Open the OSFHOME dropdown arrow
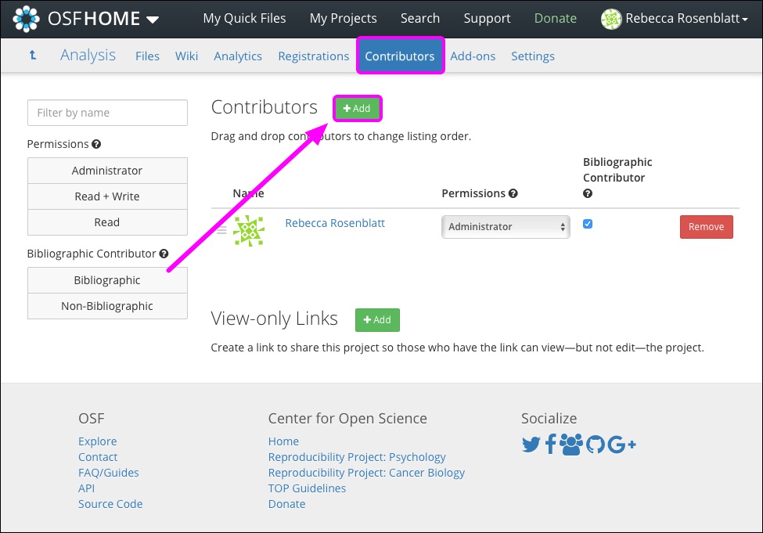Screen dimensions: 763x533 coord(153,20)
